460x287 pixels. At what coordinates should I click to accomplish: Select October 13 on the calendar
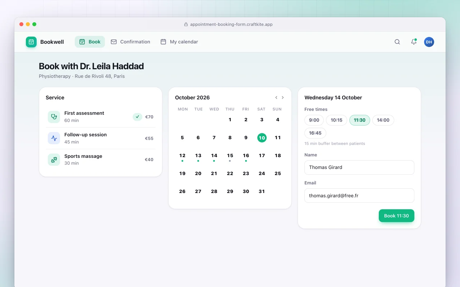click(198, 156)
